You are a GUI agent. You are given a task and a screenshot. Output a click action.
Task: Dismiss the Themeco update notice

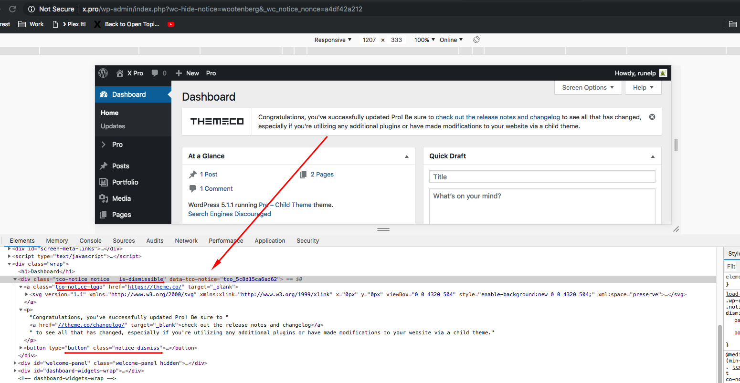(x=652, y=117)
